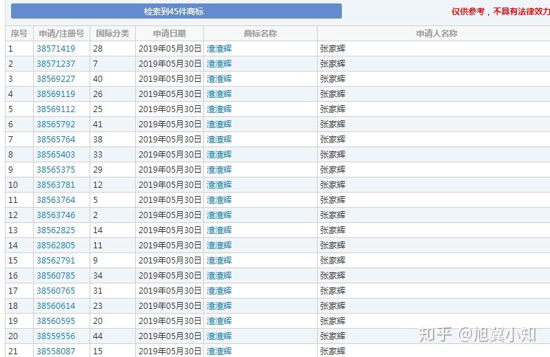
Task: Click the 检索到45件商标 results bar
Action: (x=176, y=11)
